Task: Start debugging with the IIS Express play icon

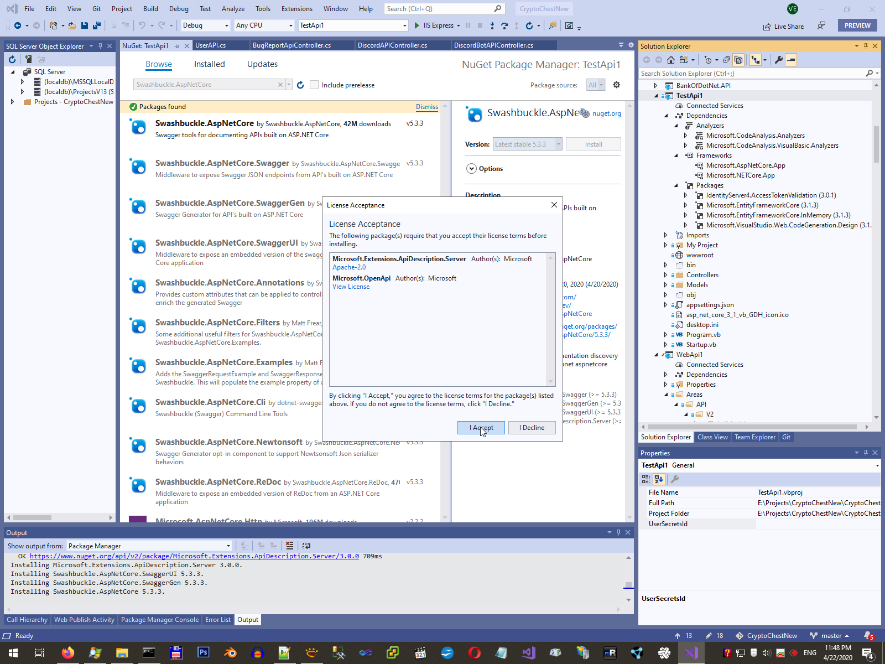Action: tap(417, 25)
